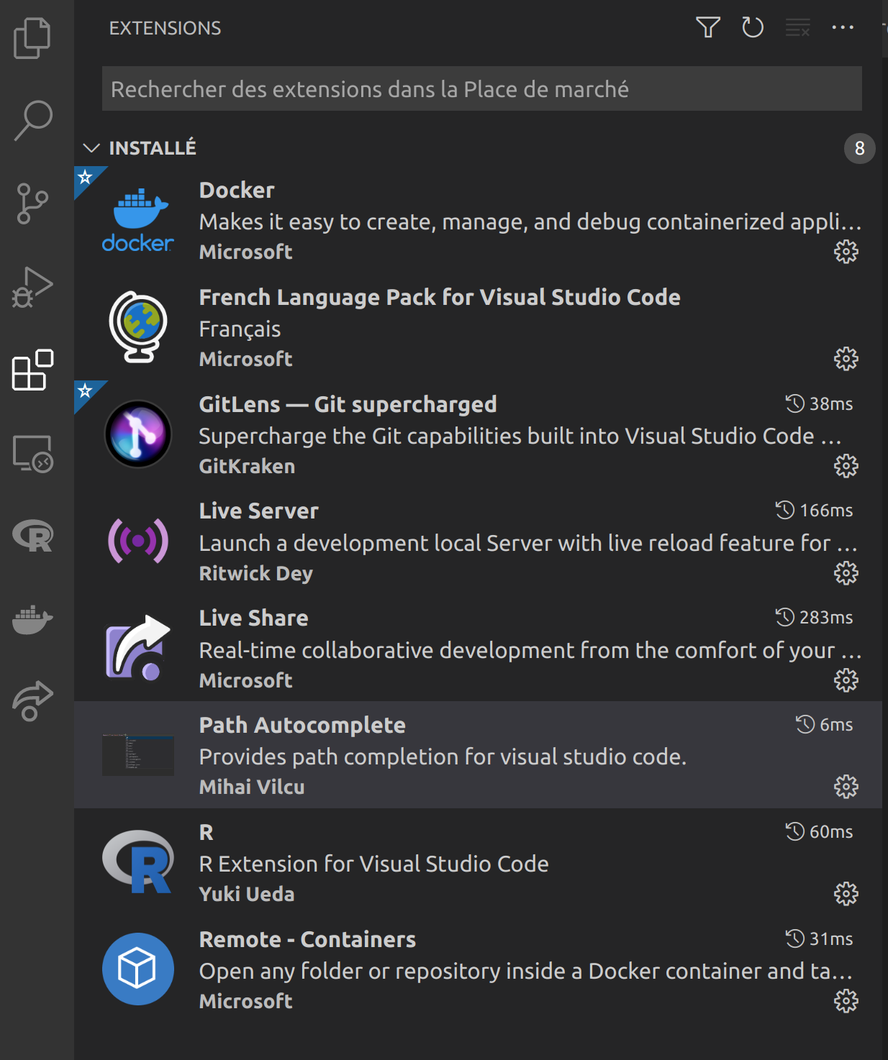Click the Path Autocomplete 6ms activation time

coord(824,724)
